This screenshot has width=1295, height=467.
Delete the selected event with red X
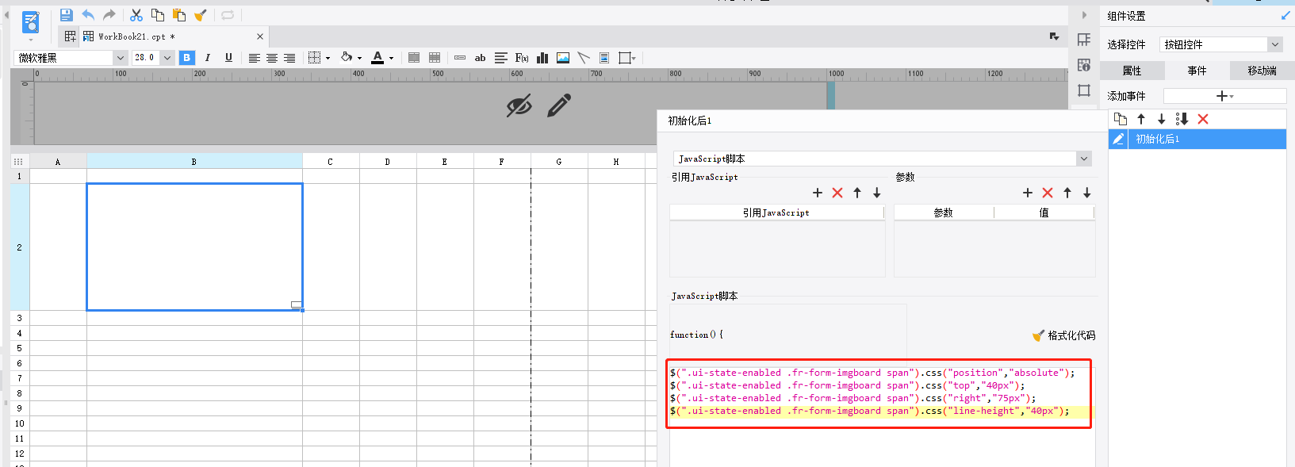[1203, 119]
